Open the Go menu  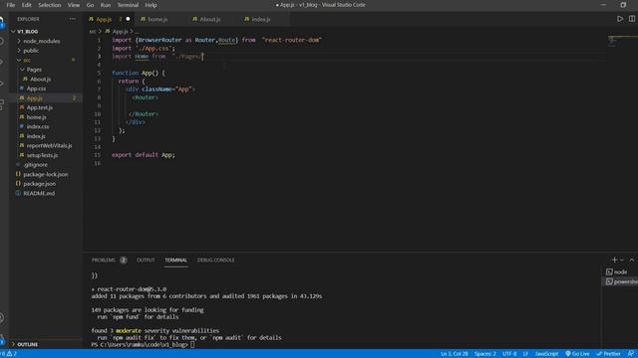point(90,5)
